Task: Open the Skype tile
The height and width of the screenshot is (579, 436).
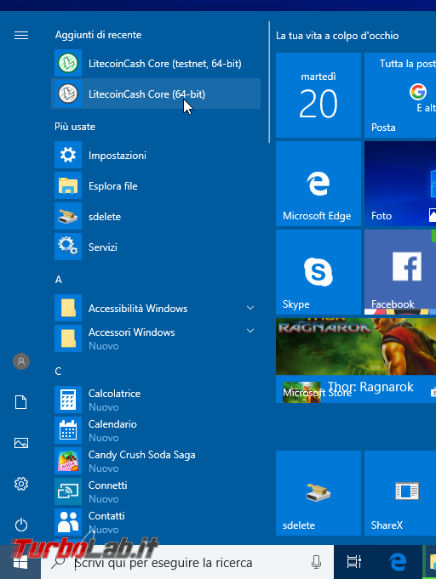Action: [x=318, y=272]
